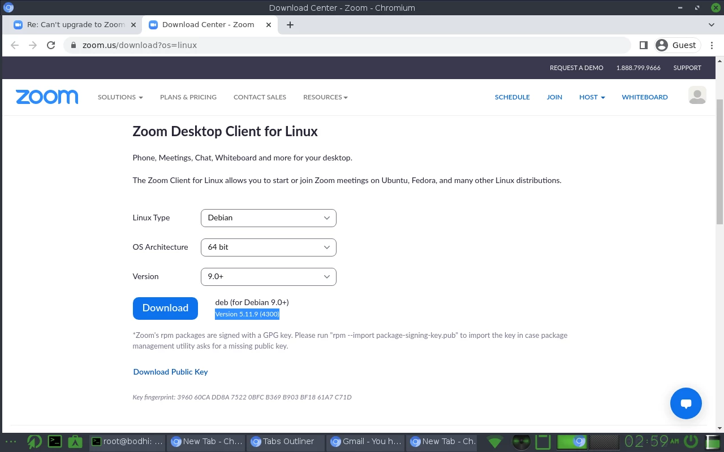Click the taskbar dots handle
This screenshot has height=452, width=724.
pos(11,442)
